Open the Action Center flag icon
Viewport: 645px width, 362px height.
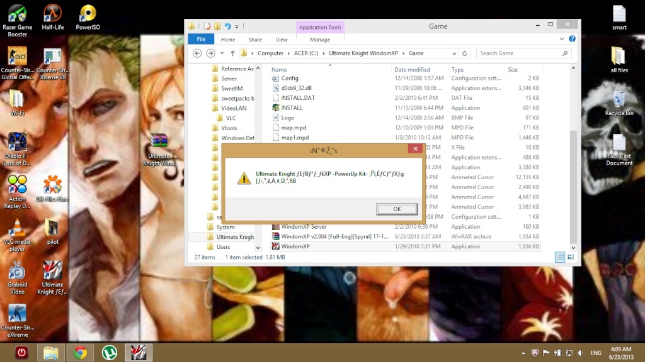pyautogui.click(x=546, y=353)
